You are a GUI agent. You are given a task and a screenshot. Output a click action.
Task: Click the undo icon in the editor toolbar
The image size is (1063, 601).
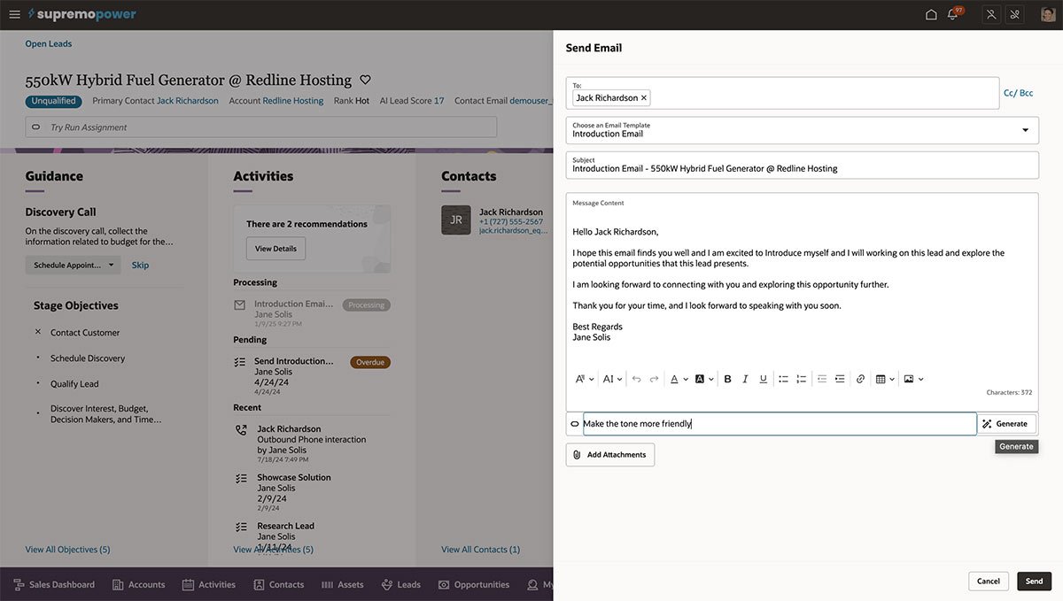tap(636, 379)
